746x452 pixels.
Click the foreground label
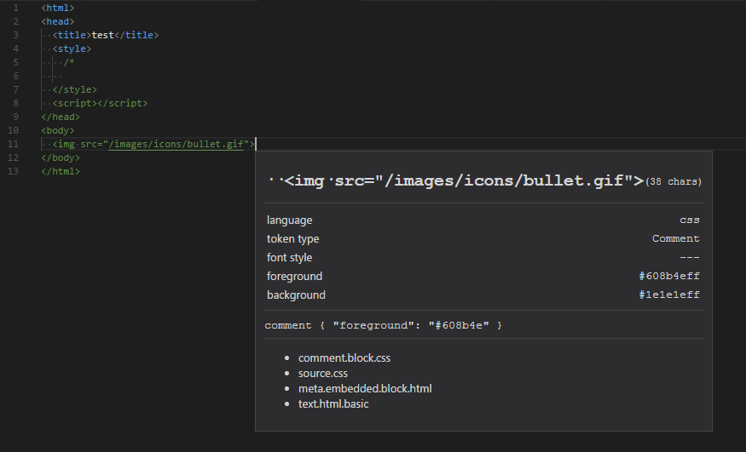point(294,277)
